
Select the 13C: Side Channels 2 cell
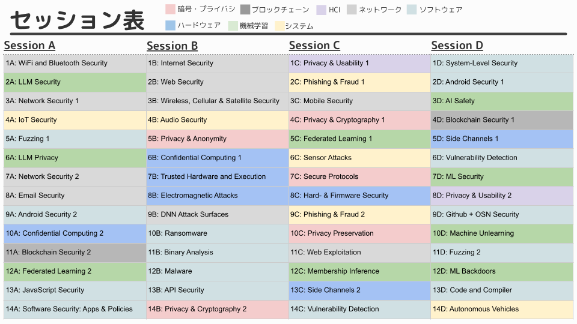pyautogui.click(x=360, y=290)
